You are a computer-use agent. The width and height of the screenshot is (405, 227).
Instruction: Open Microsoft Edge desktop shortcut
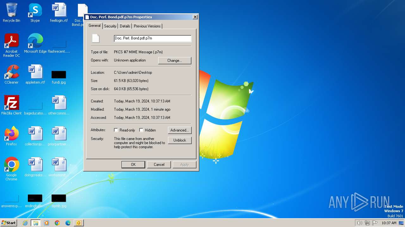coord(35,43)
